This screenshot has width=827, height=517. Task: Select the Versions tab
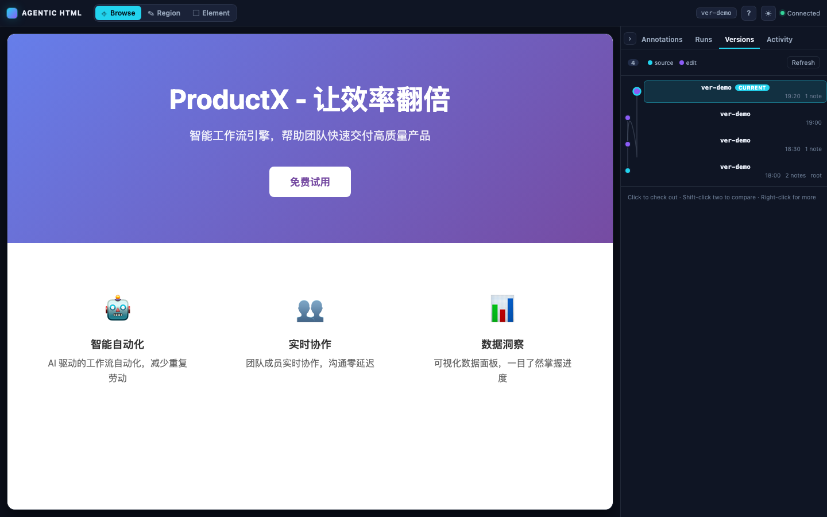739,40
